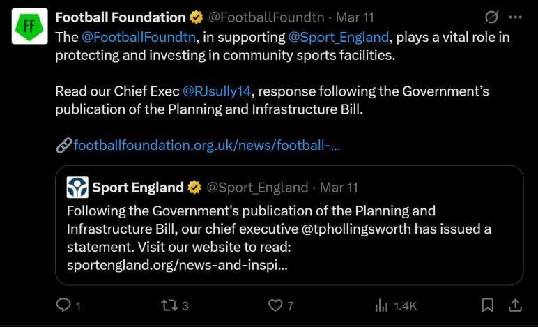538x327 pixels.
Task: Open Football Foundation display name
Action: click(x=121, y=17)
